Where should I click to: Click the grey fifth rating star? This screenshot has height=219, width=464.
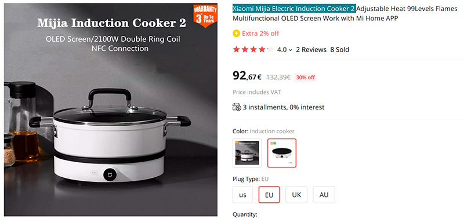point(270,50)
